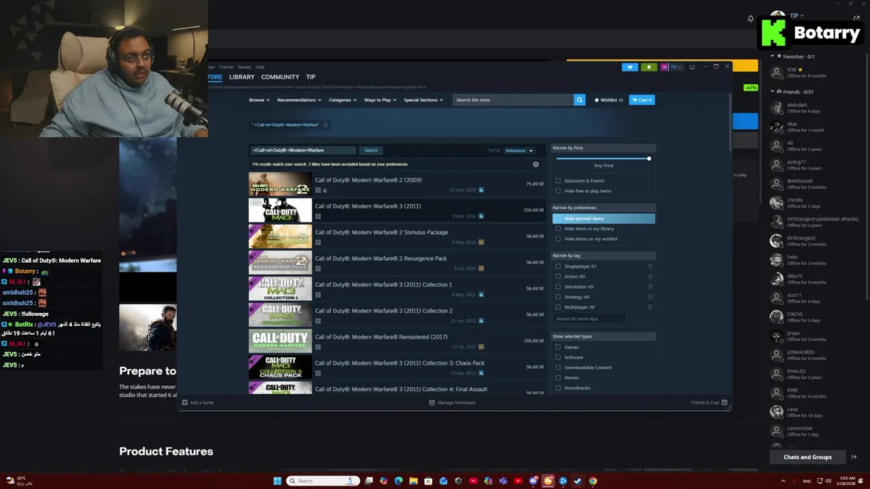Open Chats and Groups button

pos(807,457)
